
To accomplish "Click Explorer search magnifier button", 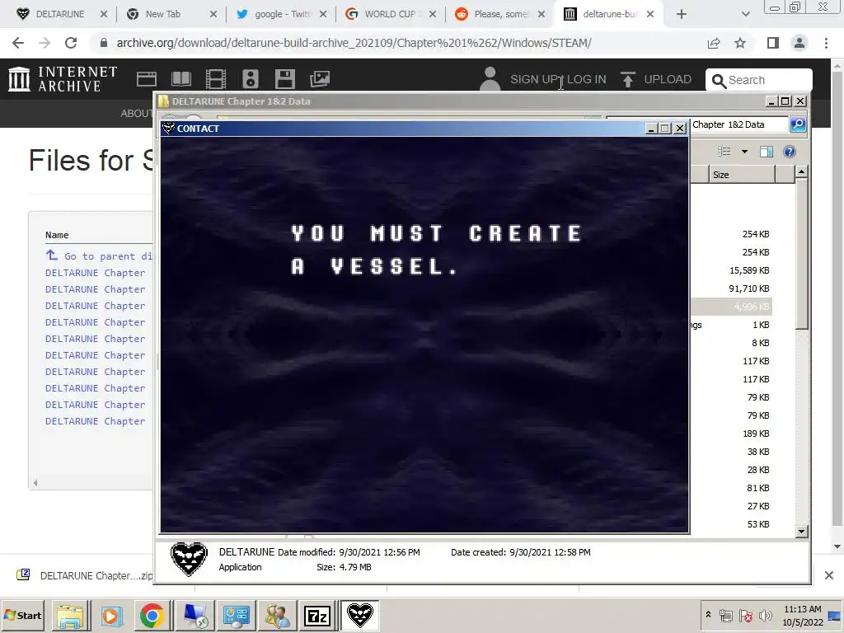I will (797, 124).
